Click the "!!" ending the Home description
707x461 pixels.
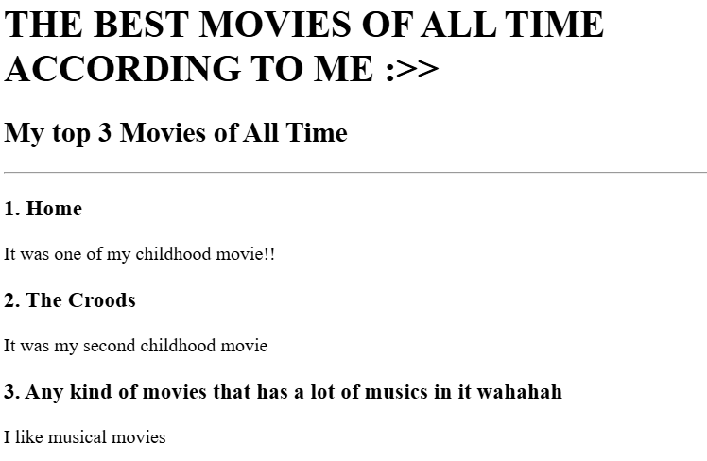tap(269, 254)
